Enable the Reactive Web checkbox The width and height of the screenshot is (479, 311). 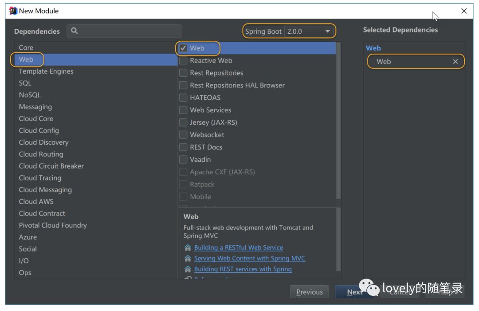[x=183, y=60]
